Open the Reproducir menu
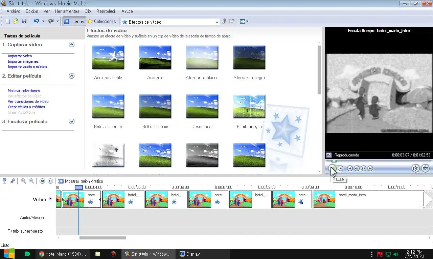The height and width of the screenshot is (259, 433). coord(106,11)
